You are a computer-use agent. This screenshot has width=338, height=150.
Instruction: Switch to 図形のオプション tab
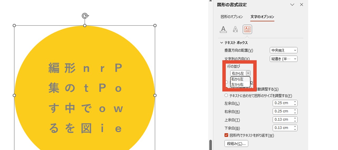coord(232,17)
